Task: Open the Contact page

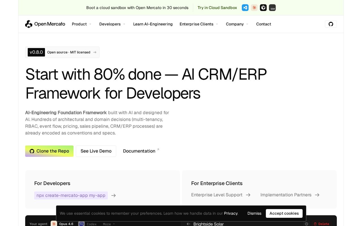Action: [264, 24]
